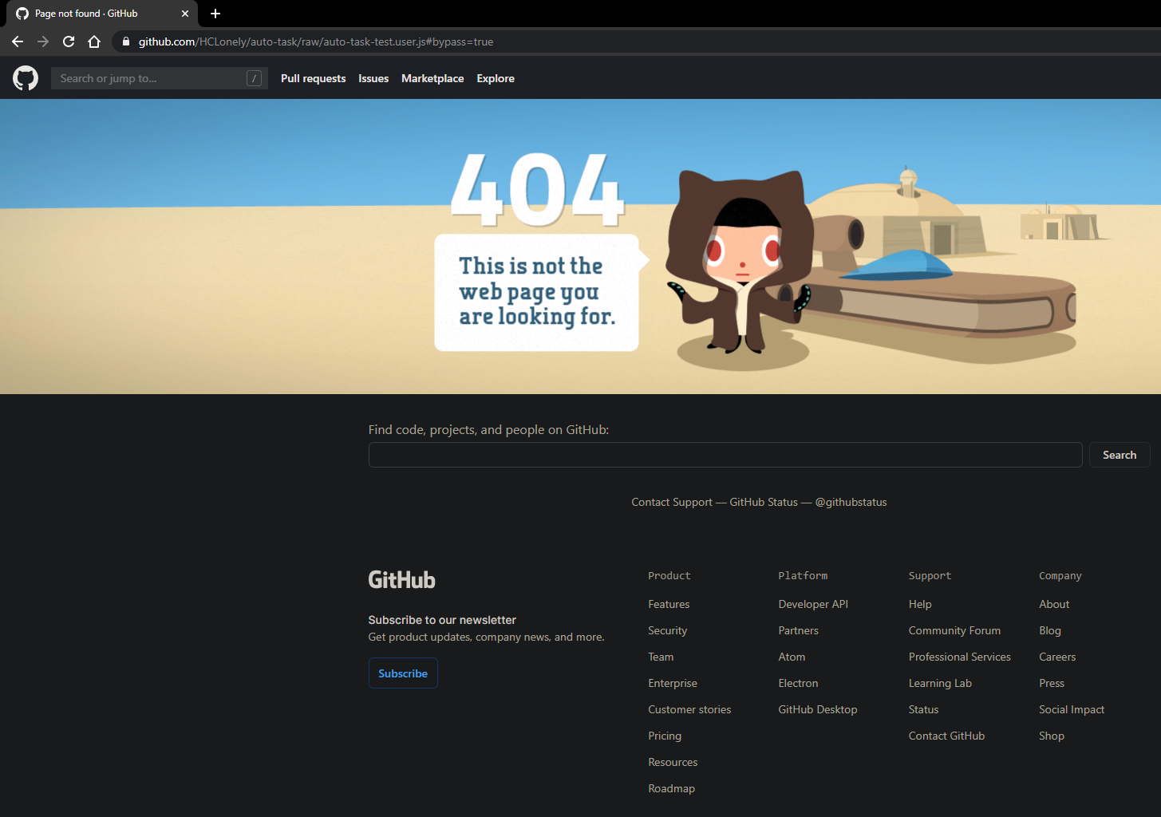Open the Contact Support link
The height and width of the screenshot is (817, 1161).
(x=671, y=502)
